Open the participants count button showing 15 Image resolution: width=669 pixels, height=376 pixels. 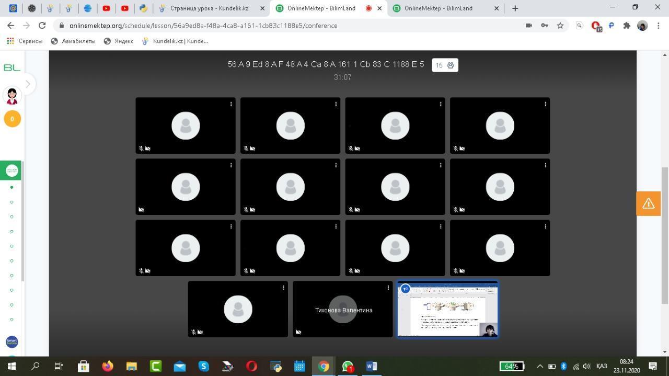pyautogui.click(x=445, y=65)
